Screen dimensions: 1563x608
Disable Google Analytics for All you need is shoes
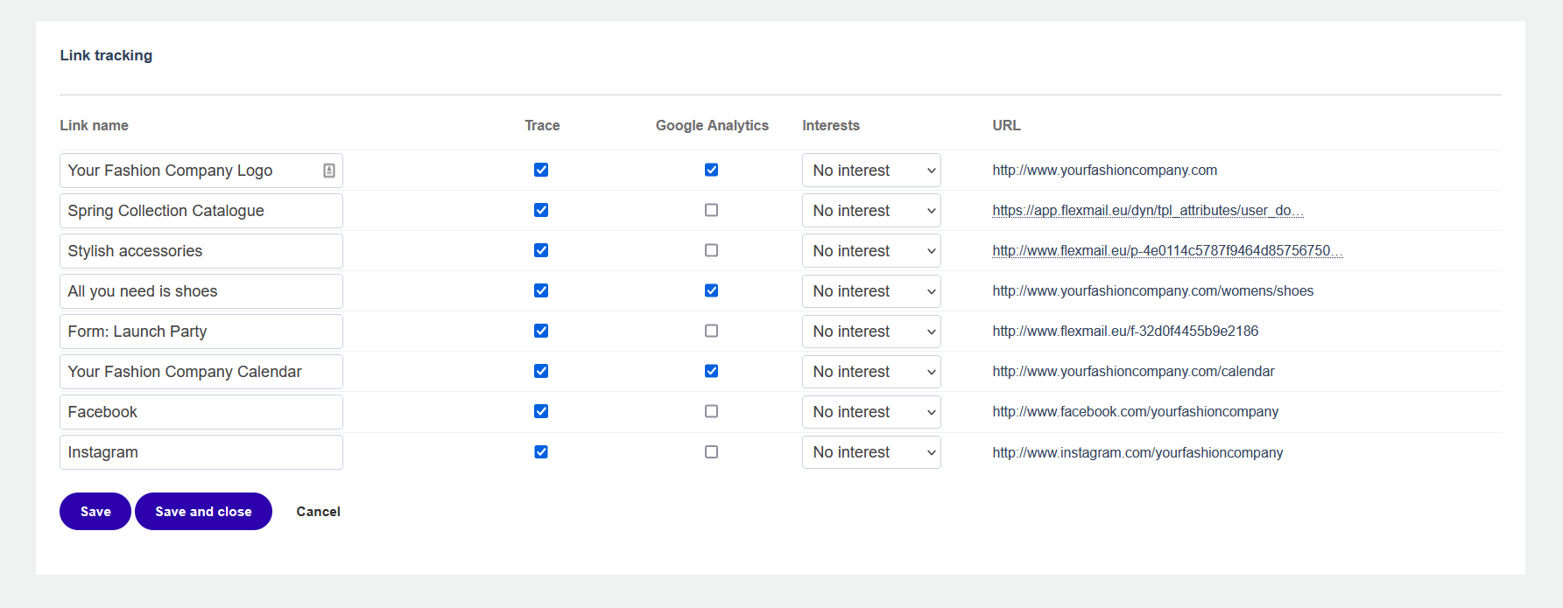pos(711,290)
